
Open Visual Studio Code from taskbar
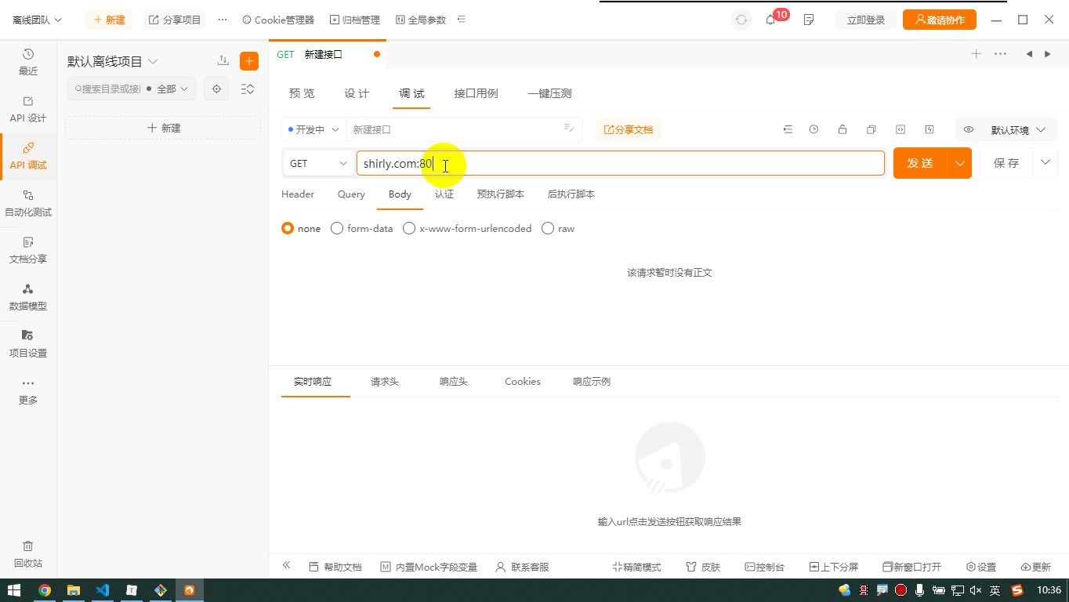(x=103, y=590)
